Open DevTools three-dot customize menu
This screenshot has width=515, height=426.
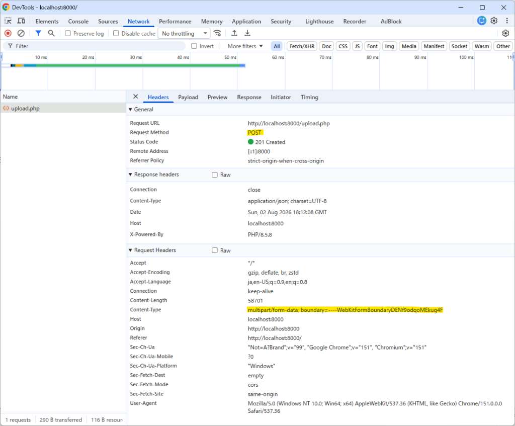[x=507, y=21]
